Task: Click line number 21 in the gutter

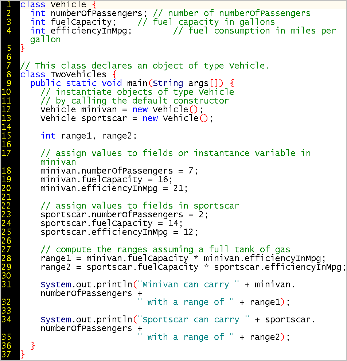Action: (6, 197)
